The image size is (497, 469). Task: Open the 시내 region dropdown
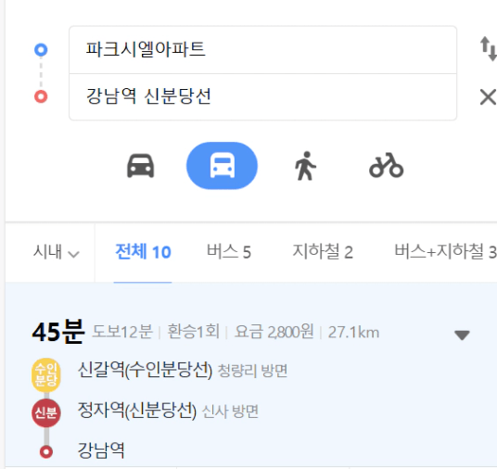(x=57, y=252)
